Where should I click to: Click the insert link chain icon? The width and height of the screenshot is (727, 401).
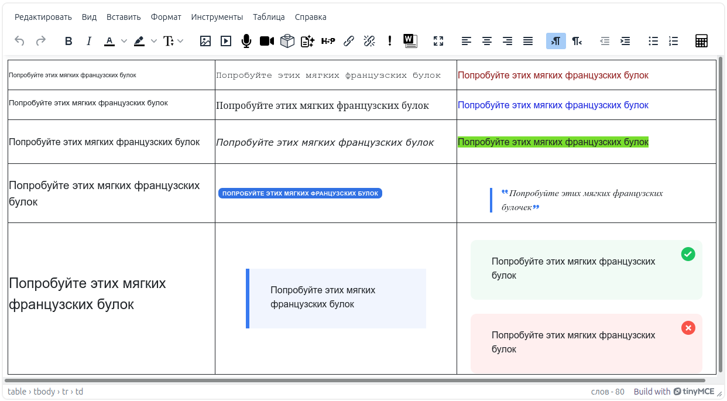[349, 41]
